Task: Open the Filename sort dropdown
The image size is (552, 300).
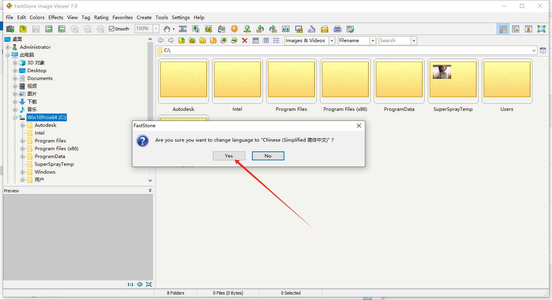Action: 373,41
